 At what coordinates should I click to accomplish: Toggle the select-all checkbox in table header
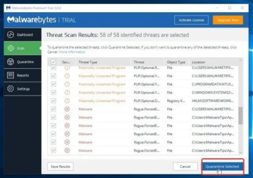tap(53, 62)
